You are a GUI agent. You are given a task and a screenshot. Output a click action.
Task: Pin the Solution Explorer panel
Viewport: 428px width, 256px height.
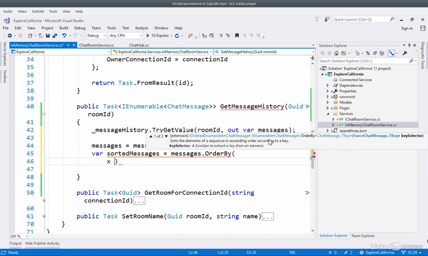click(x=409, y=45)
